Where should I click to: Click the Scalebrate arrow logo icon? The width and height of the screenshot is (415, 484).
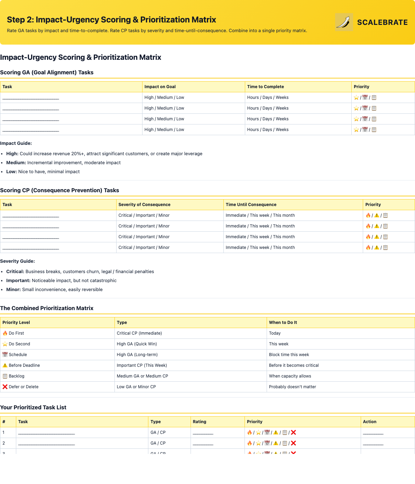[344, 22]
